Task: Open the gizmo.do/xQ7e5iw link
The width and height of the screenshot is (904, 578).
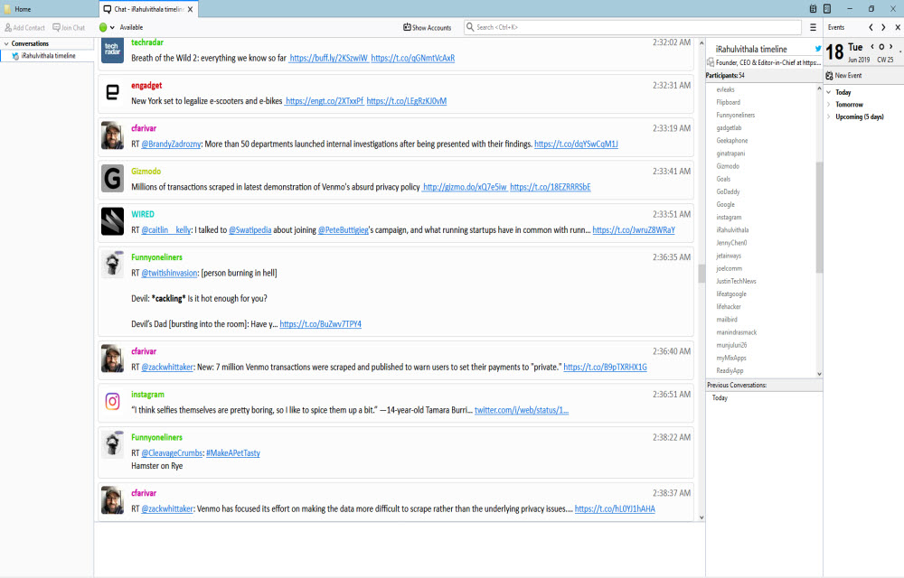Action: (x=465, y=187)
